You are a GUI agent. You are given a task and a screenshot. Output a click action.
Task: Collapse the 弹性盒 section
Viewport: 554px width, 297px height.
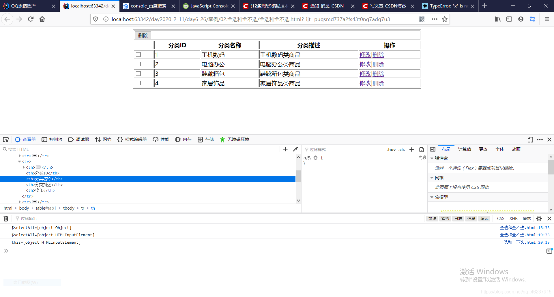tap(432, 158)
